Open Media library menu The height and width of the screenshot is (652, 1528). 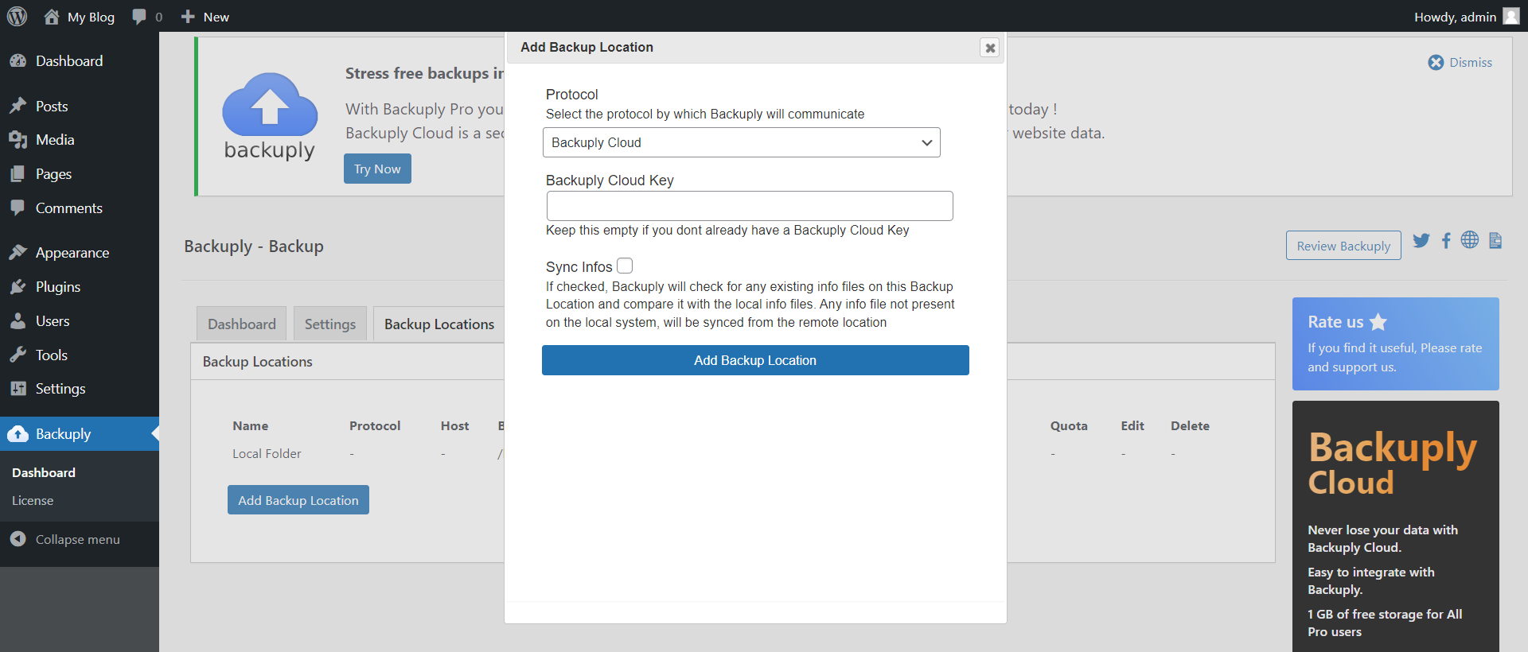80,140
